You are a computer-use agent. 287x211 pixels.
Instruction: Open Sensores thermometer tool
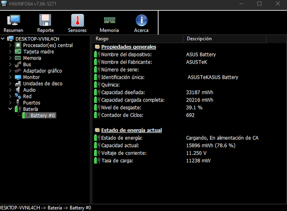tap(77, 23)
